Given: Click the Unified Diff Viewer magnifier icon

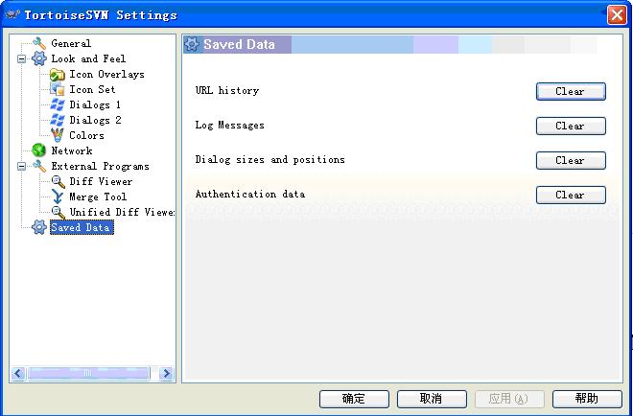Looking at the screenshot, I should tap(58, 212).
